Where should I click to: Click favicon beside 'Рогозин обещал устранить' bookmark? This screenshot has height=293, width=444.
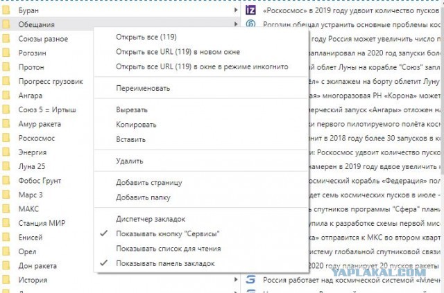[x=250, y=24]
